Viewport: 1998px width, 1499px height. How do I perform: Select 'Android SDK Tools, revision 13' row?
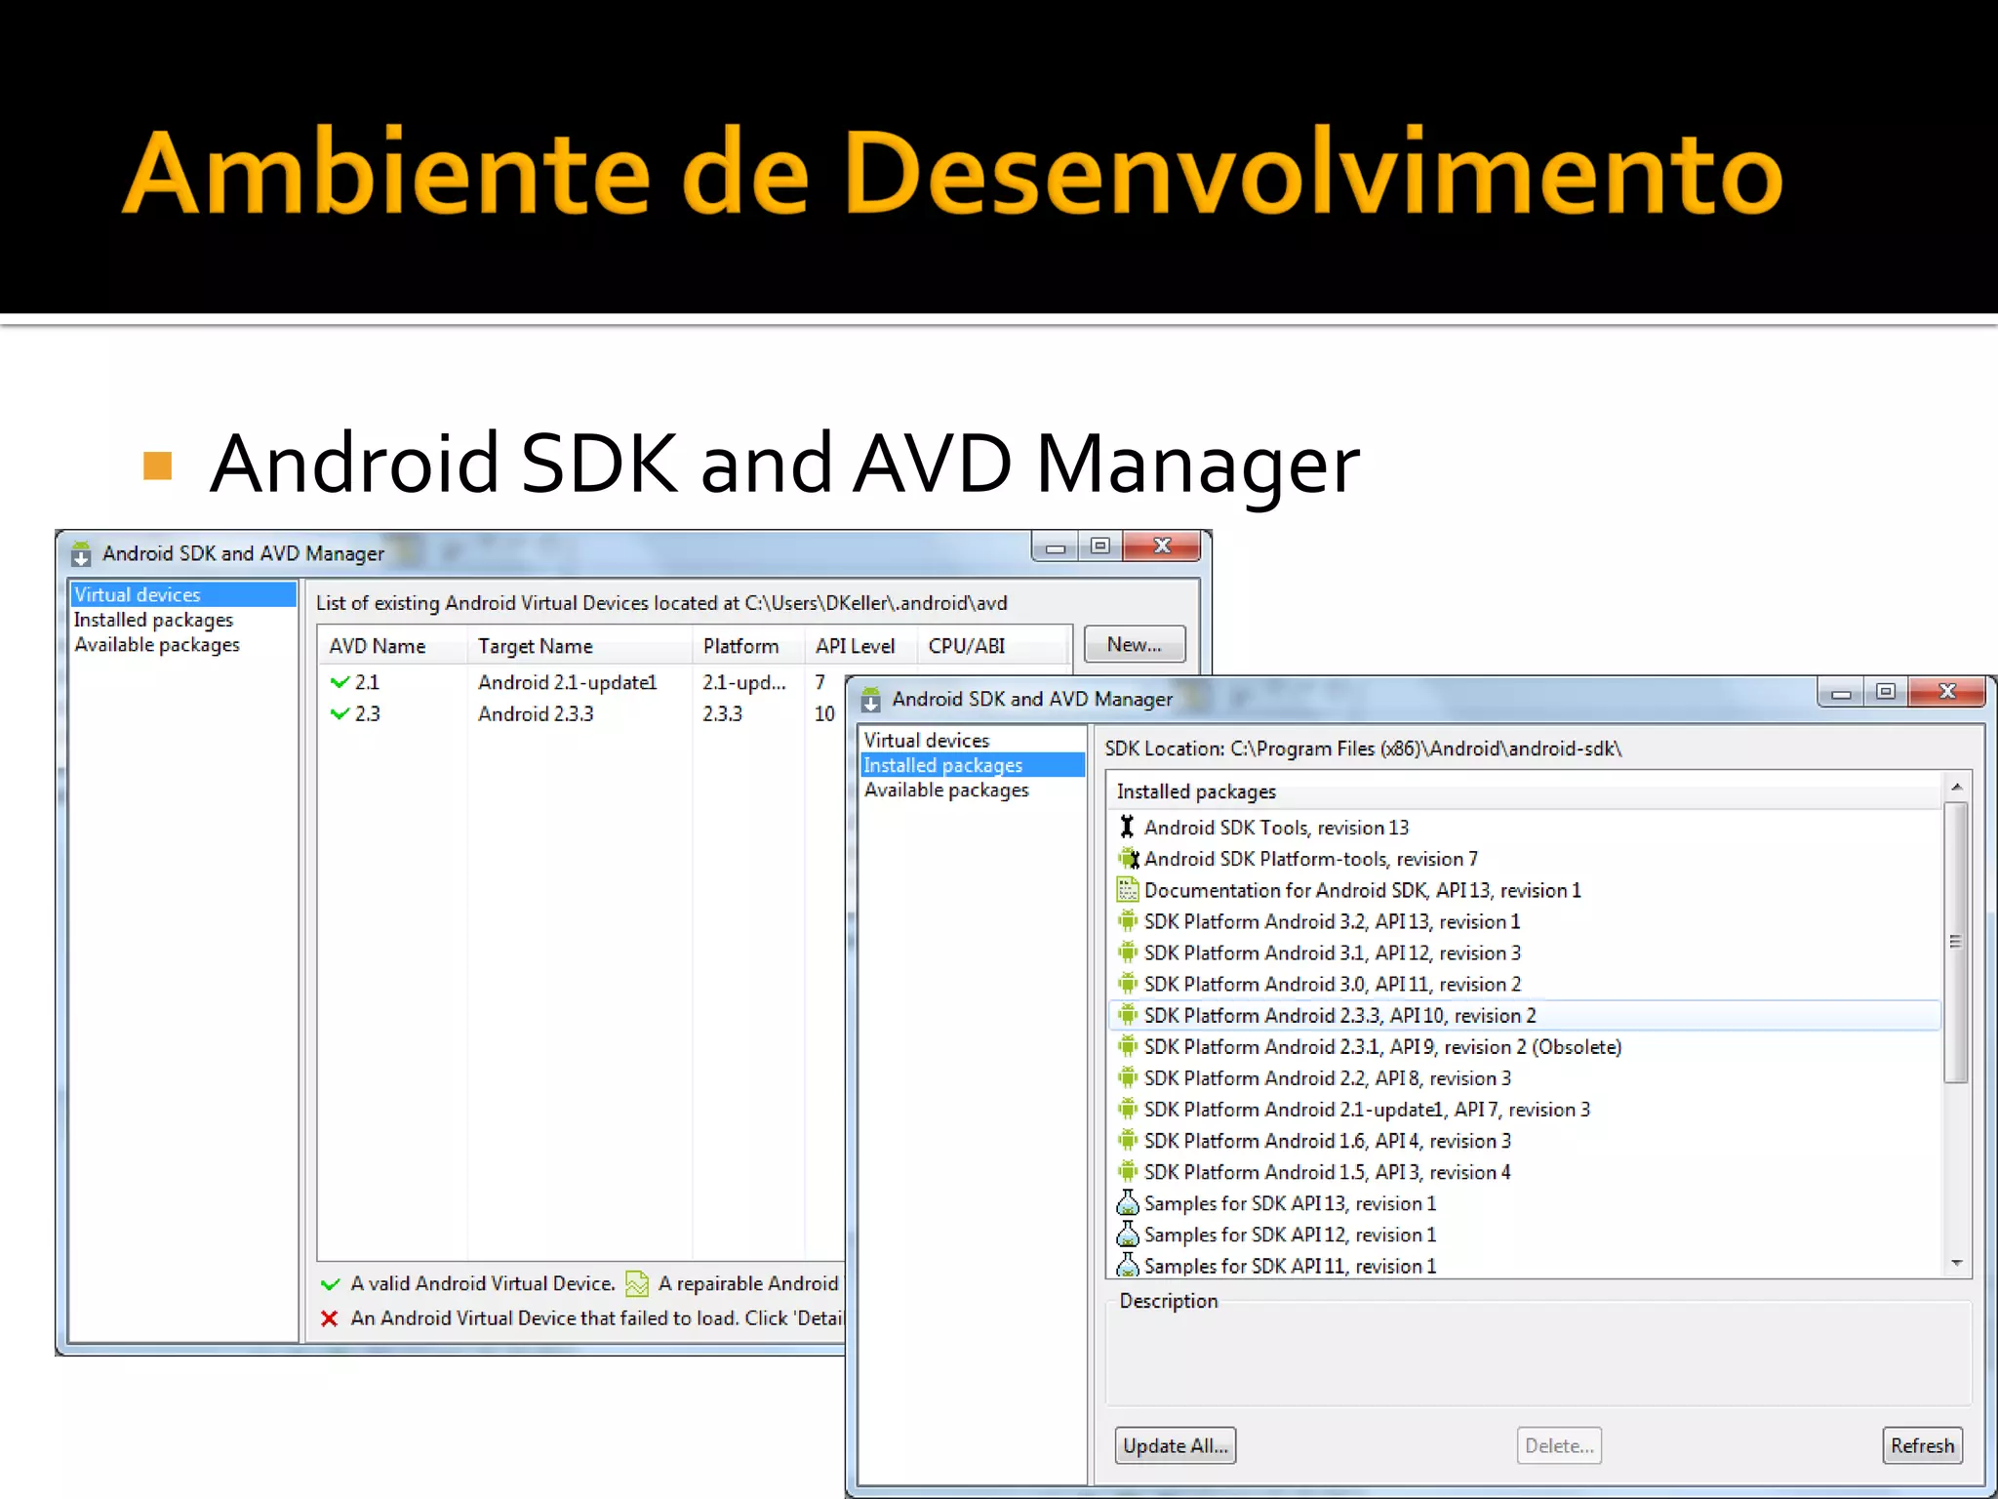(x=1524, y=828)
